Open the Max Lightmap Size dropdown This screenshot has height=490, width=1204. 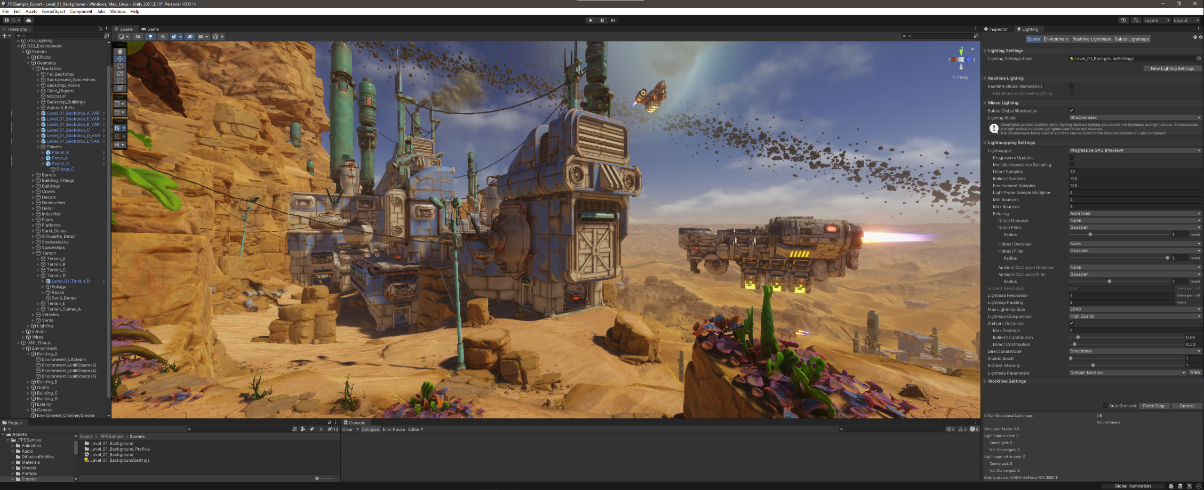pyautogui.click(x=1135, y=309)
